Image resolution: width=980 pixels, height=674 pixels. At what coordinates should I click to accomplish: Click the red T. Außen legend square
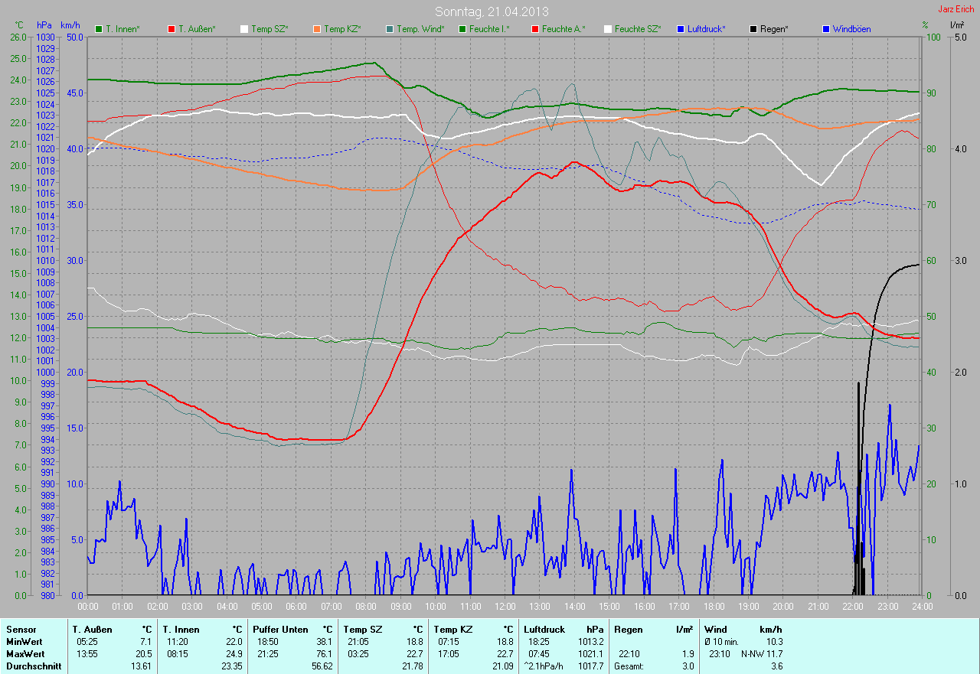(x=171, y=29)
